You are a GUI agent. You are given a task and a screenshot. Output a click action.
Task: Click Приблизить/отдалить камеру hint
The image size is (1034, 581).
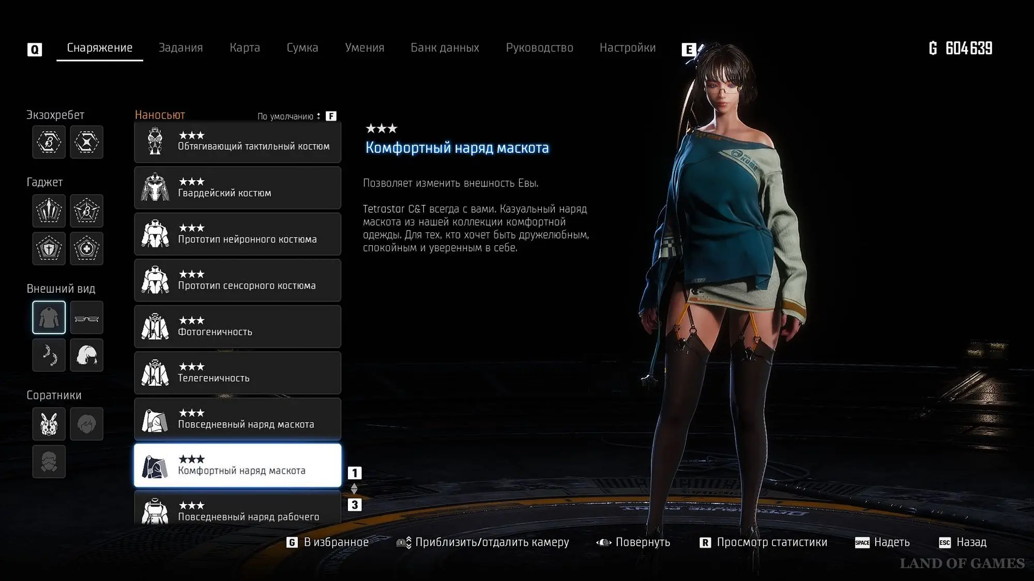pyautogui.click(x=482, y=542)
